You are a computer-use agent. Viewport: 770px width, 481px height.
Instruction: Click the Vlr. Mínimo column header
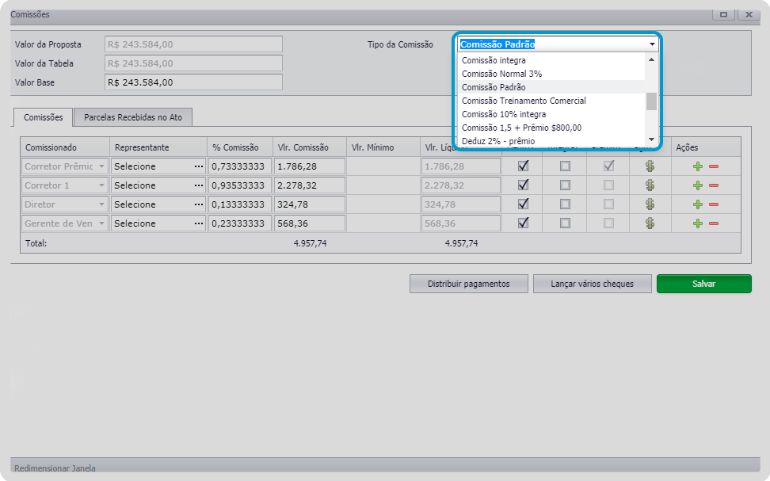click(x=383, y=147)
